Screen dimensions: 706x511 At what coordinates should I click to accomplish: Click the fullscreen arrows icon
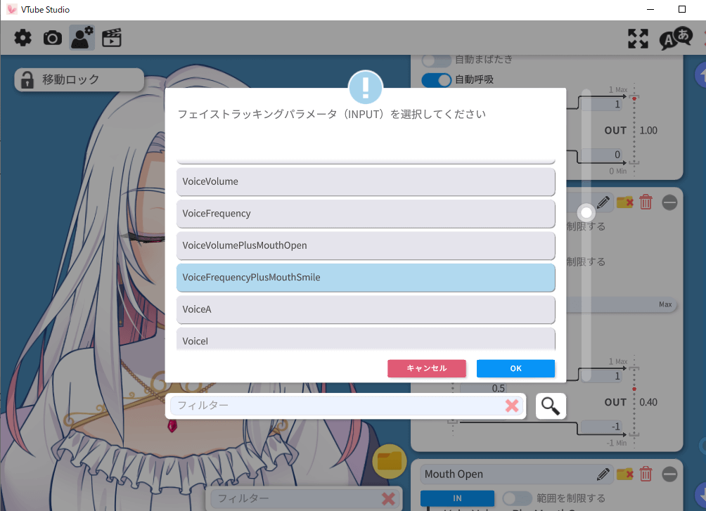click(x=638, y=39)
